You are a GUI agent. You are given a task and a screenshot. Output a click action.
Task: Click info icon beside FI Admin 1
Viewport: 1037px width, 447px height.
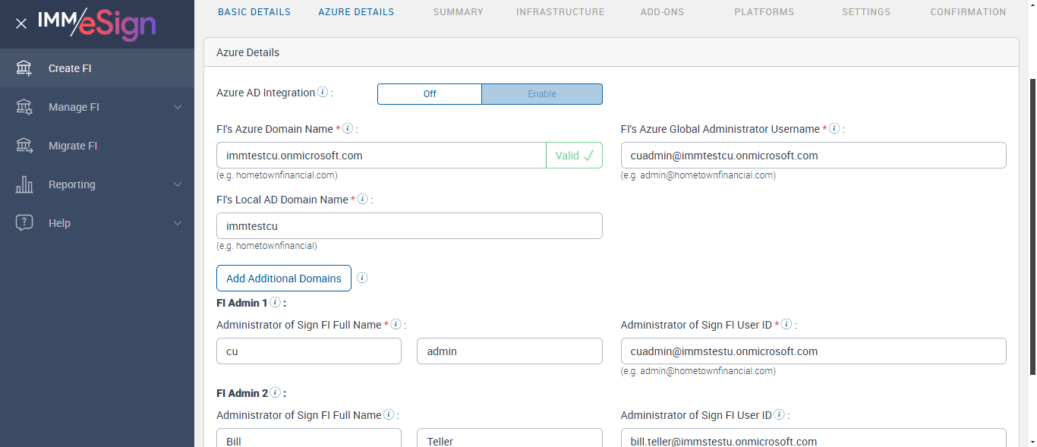tap(275, 303)
